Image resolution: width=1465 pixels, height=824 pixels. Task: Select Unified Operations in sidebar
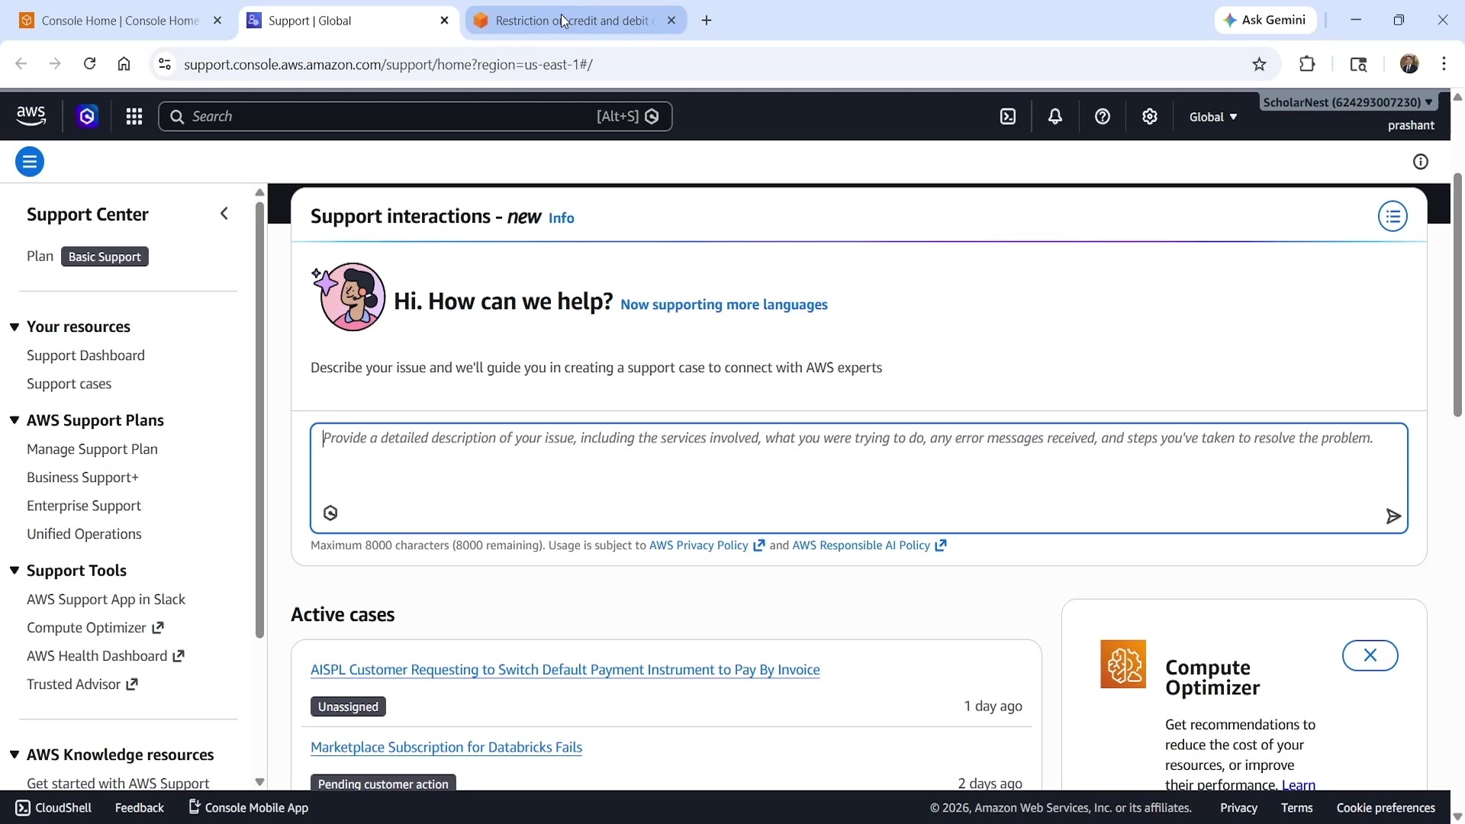click(84, 534)
